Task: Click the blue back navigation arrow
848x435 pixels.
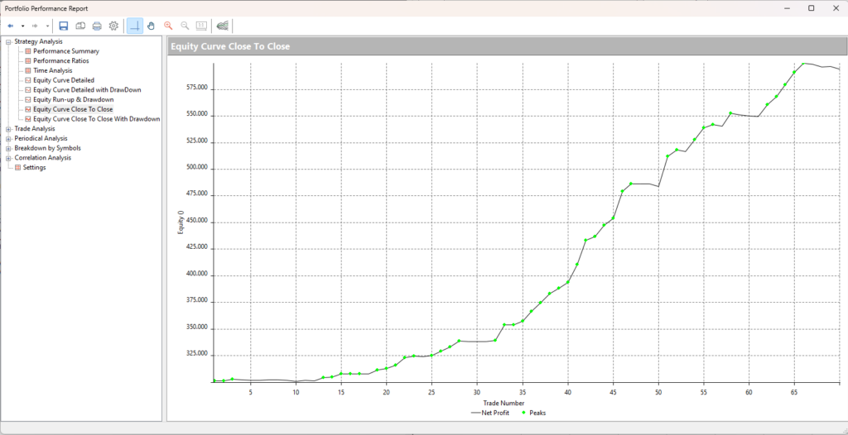Action: click(10, 26)
